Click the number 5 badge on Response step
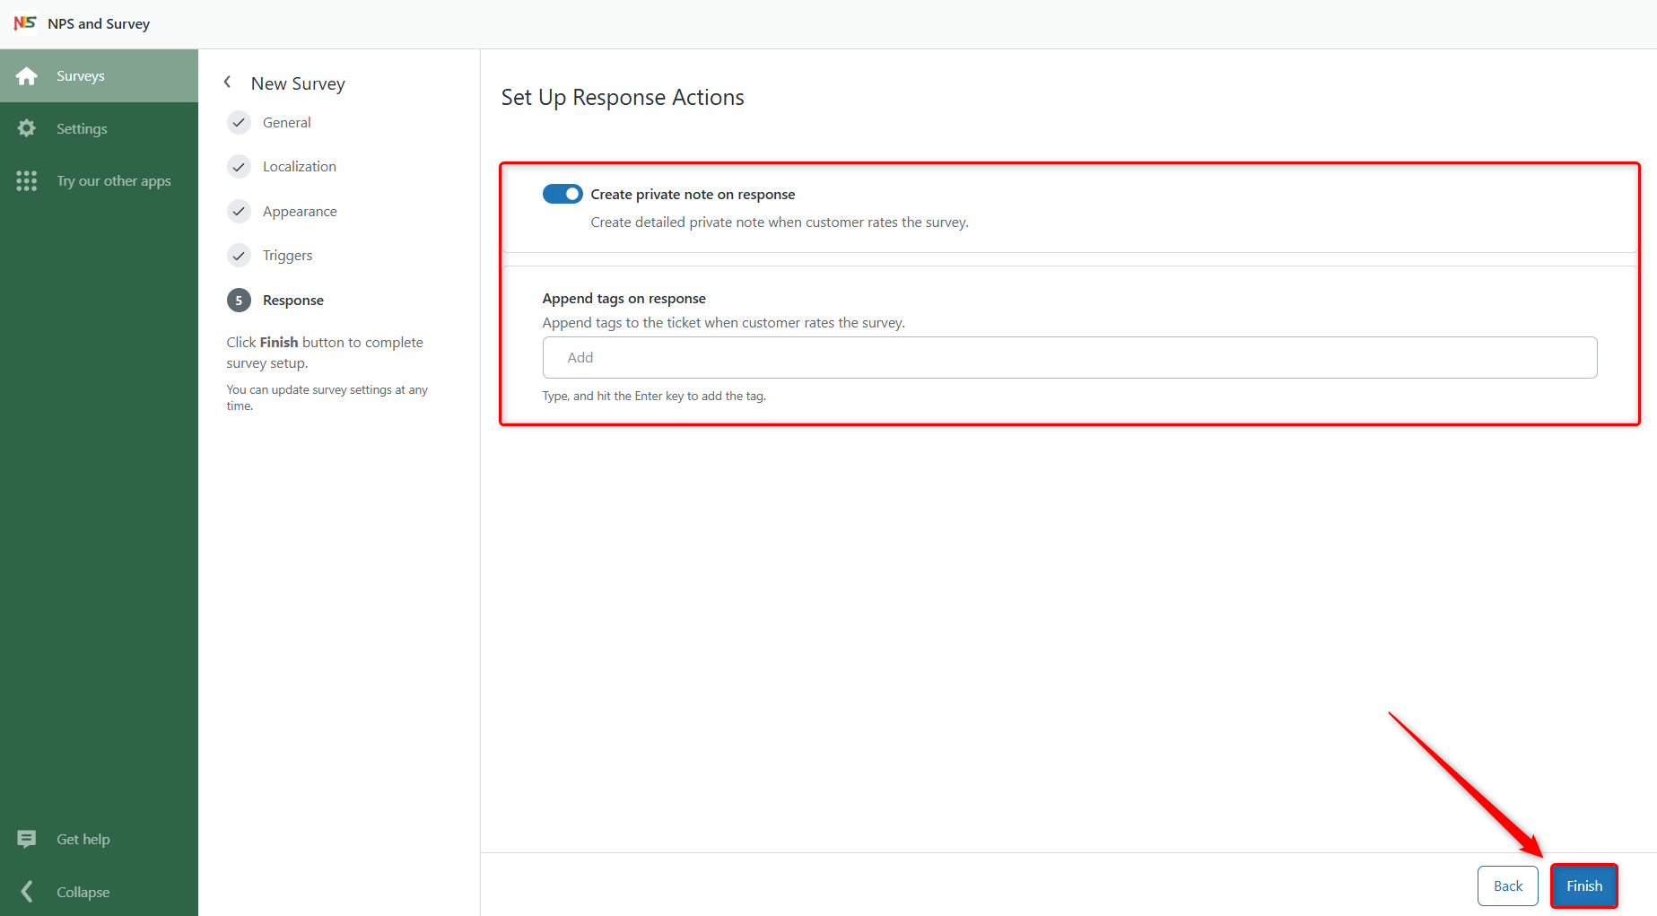The height and width of the screenshot is (916, 1657). (x=239, y=300)
